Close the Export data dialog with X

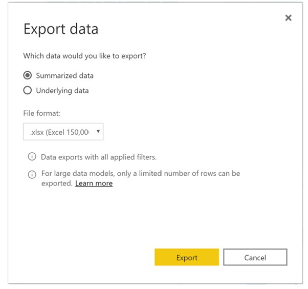tap(288, 18)
